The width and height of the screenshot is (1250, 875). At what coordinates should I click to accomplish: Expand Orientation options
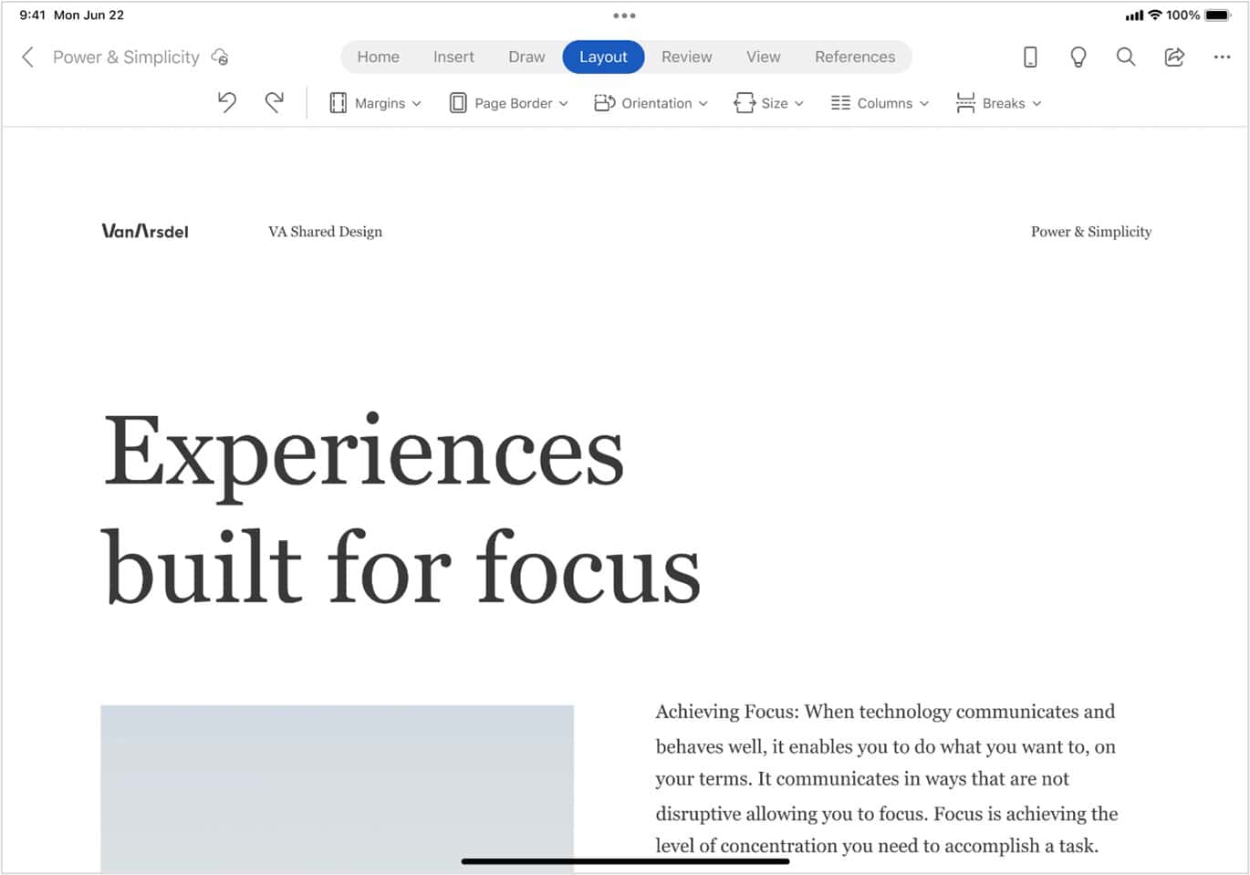tap(651, 103)
